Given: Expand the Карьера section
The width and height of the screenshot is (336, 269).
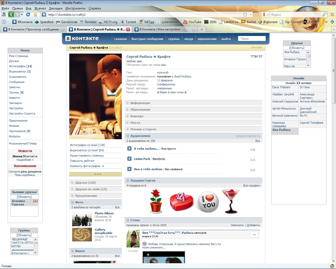Looking at the screenshot, I should click(193, 116).
